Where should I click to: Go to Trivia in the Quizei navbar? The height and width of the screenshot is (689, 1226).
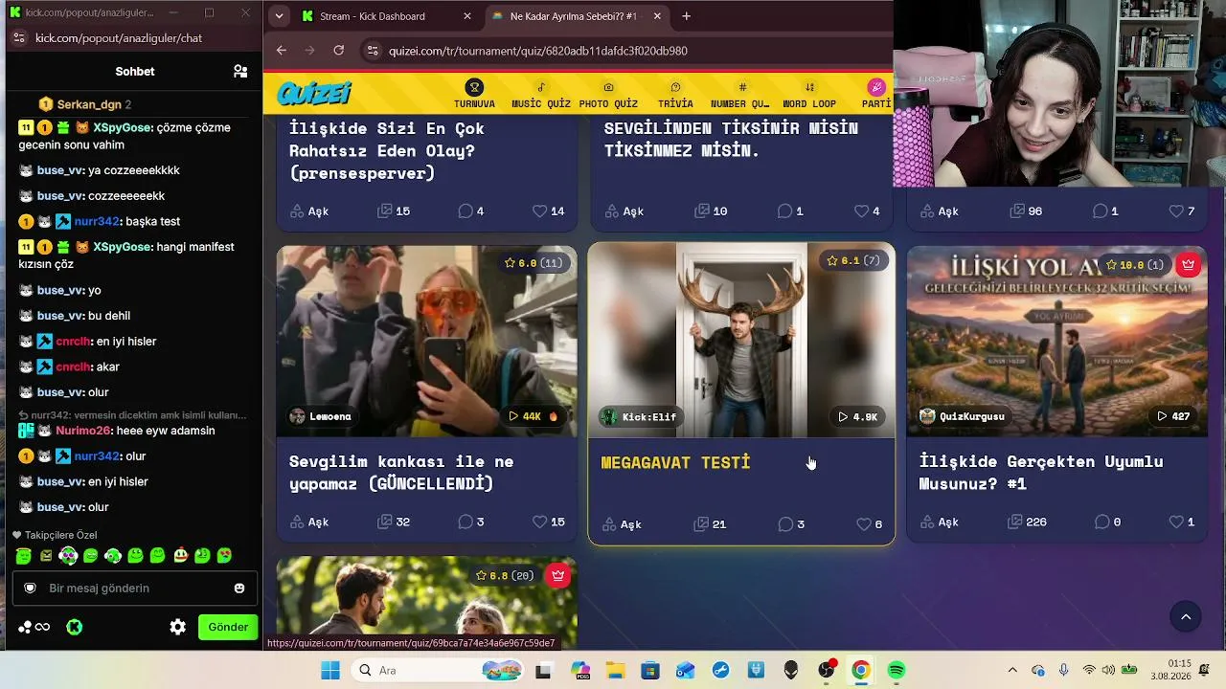coord(675,94)
